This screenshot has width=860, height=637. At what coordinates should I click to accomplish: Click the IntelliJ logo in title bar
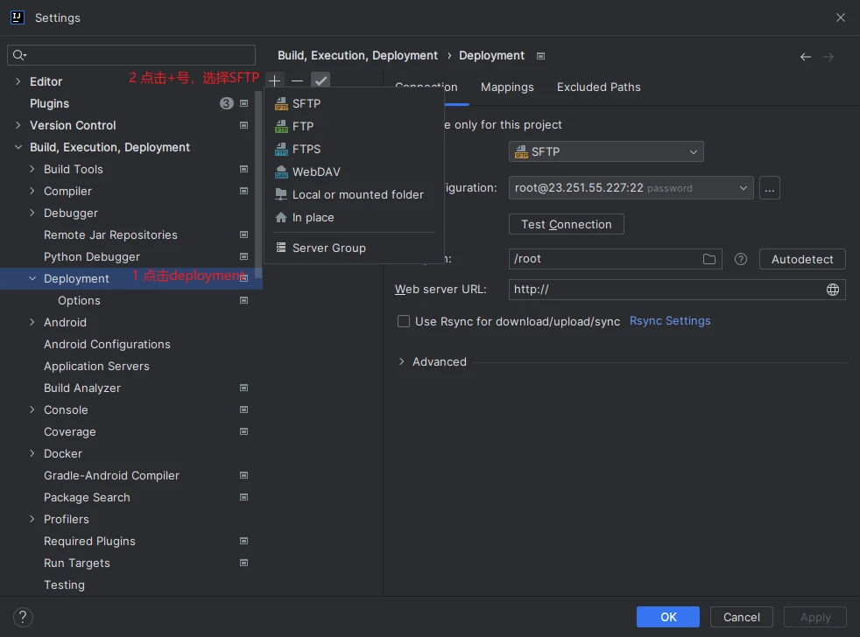click(x=18, y=17)
